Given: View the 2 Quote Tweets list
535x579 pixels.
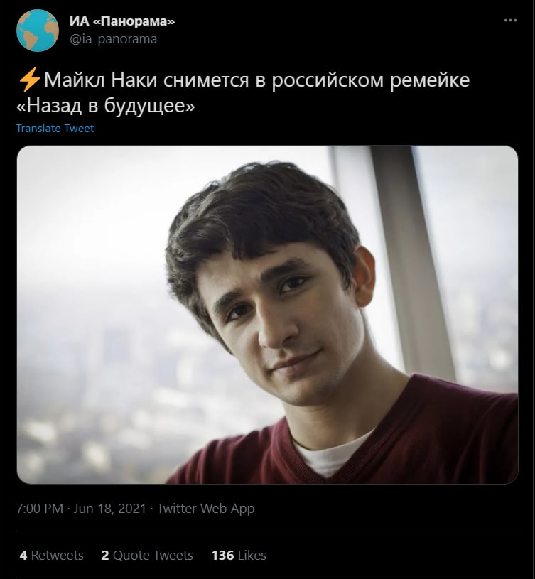Looking at the screenshot, I should click(x=147, y=556).
